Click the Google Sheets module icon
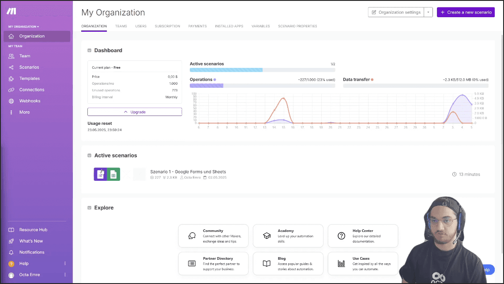 [113, 174]
